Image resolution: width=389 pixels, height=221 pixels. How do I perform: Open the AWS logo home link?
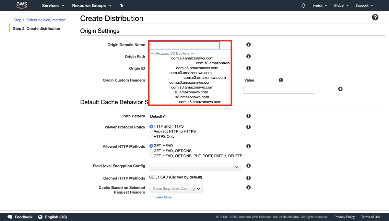click(21, 5)
